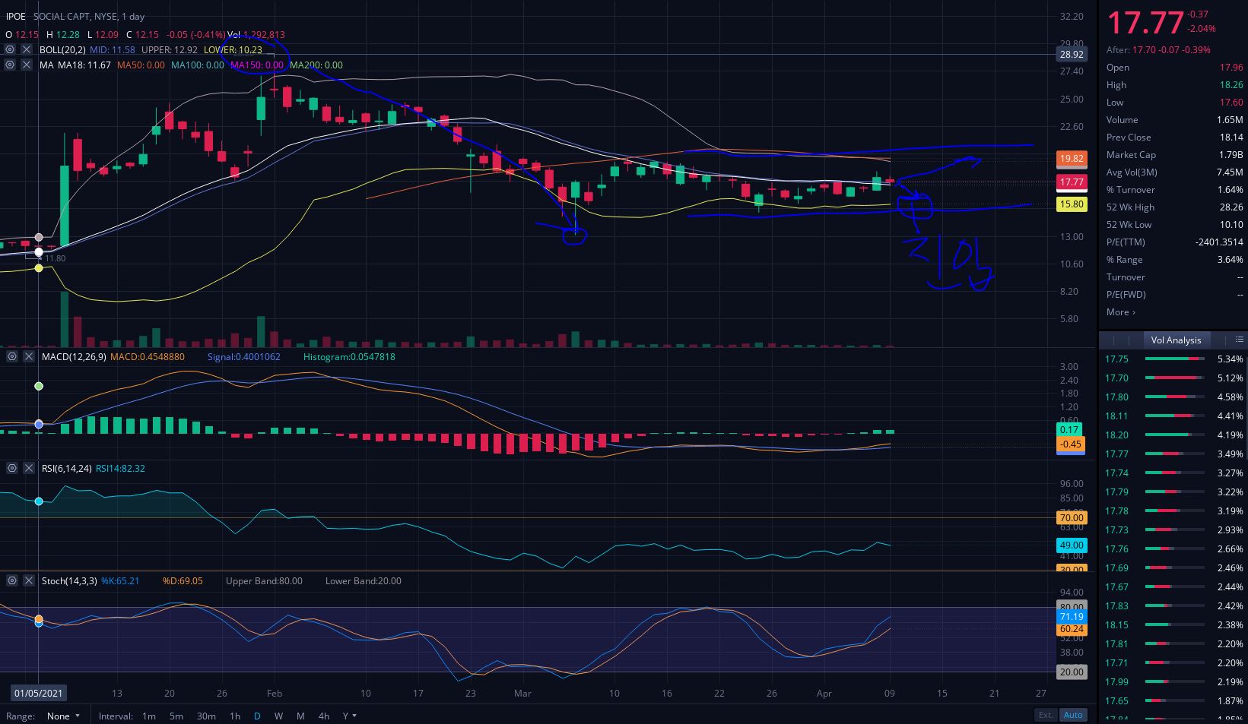Expand More quote details
This screenshot has height=724, width=1248.
click(1120, 312)
